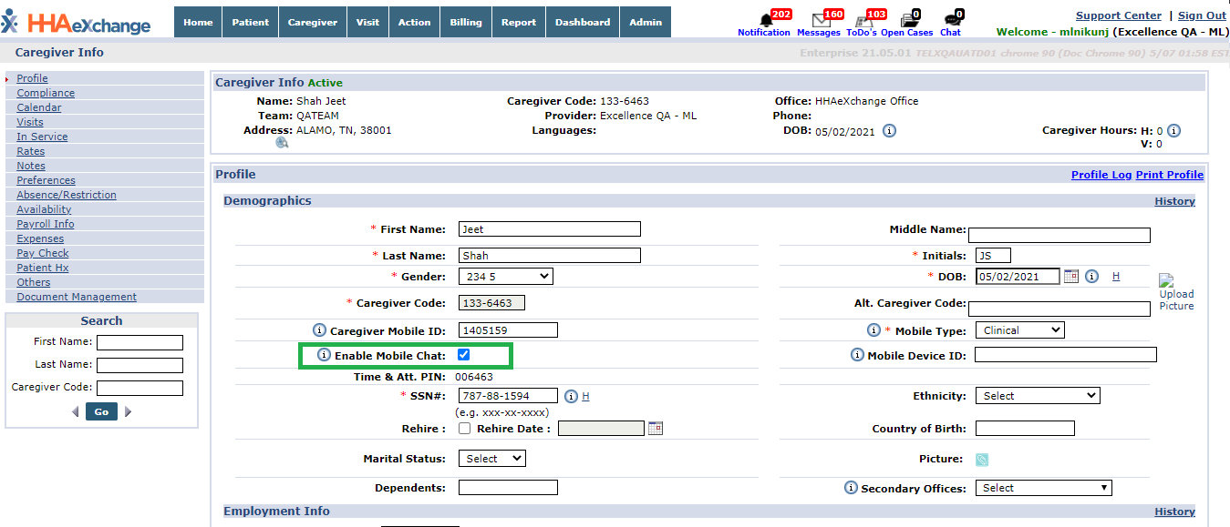This screenshot has width=1230, height=527.
Task: Select the Caregiver menu tab
Action: (312, 22)
